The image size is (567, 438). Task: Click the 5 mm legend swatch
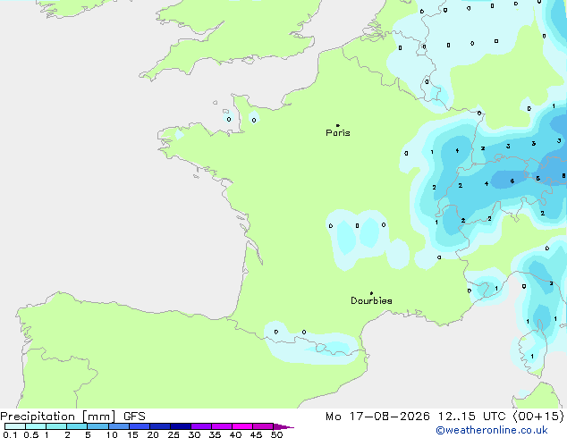(98, 426)
